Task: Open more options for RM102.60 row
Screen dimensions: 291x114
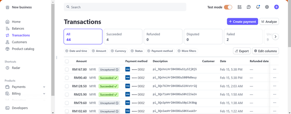Action: (x=275, y=111)
